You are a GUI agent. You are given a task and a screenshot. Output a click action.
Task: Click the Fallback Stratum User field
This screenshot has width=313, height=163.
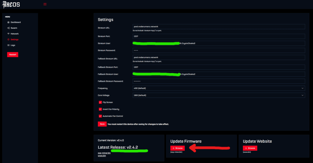(219, 74)
